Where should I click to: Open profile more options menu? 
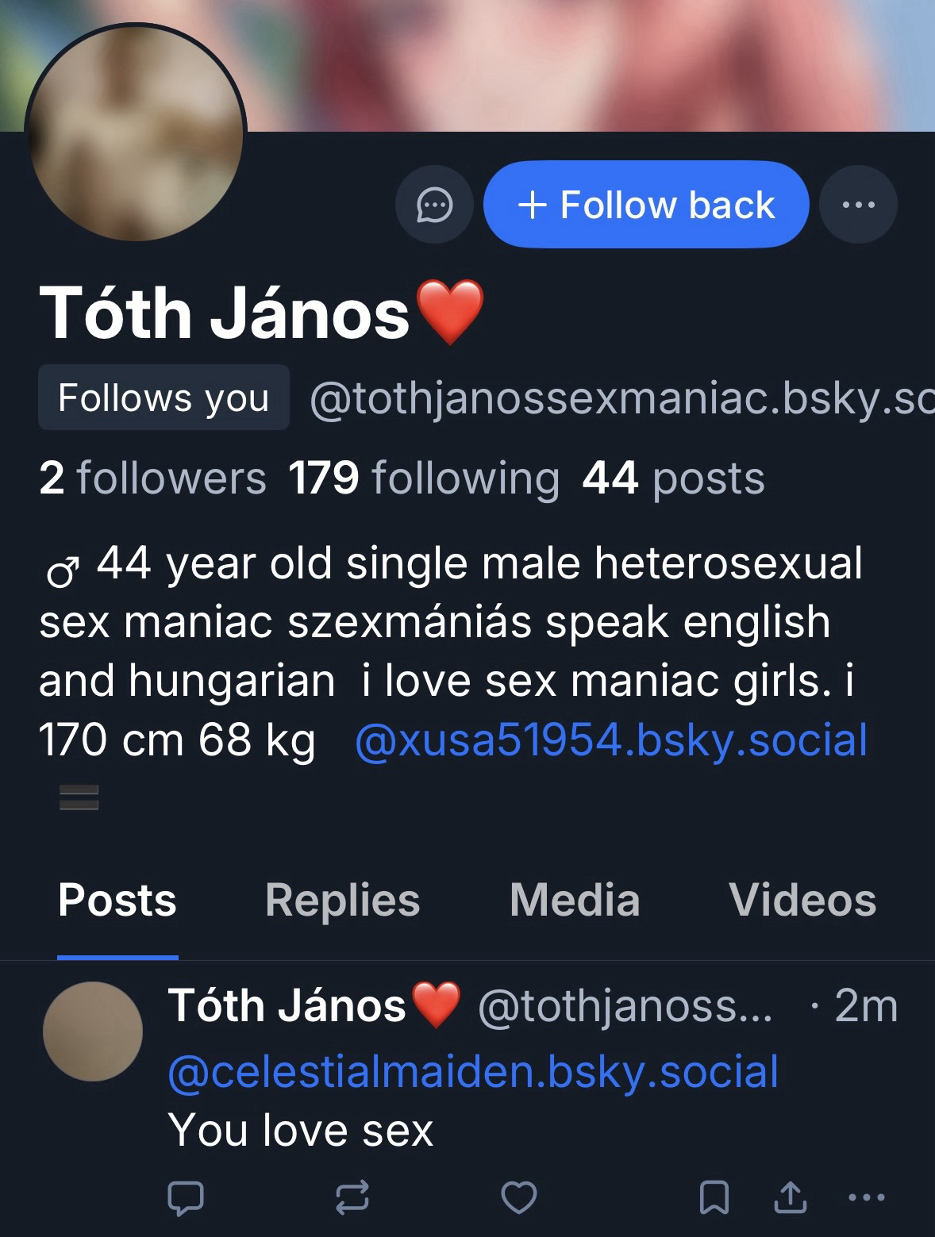click(858, 205)
